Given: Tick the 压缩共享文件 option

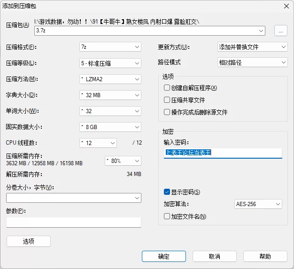Looking at the screenshot, I should (x=167, y=100).
